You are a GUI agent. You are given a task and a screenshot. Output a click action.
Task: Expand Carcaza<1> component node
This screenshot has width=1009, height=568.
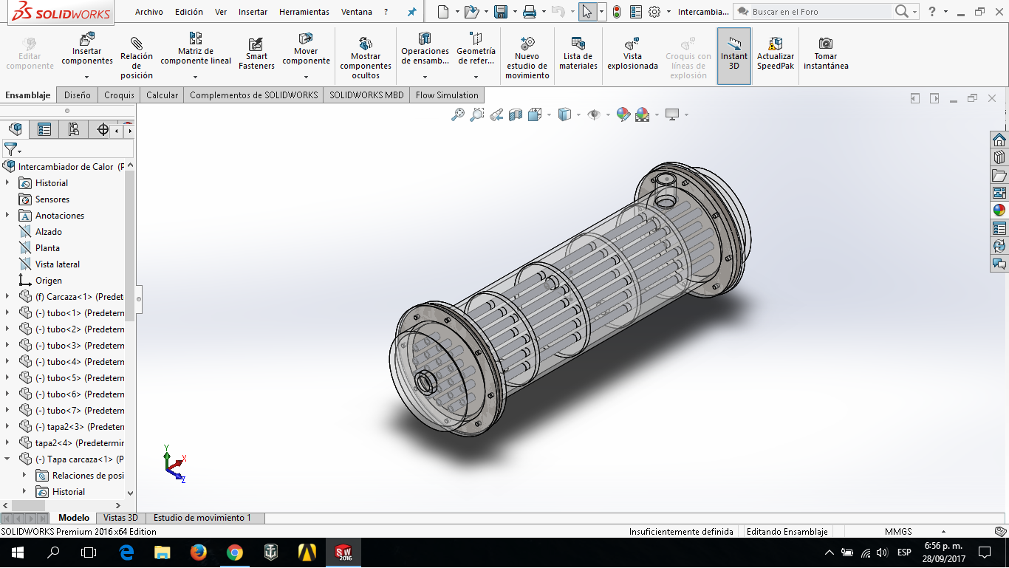[8, 297]
